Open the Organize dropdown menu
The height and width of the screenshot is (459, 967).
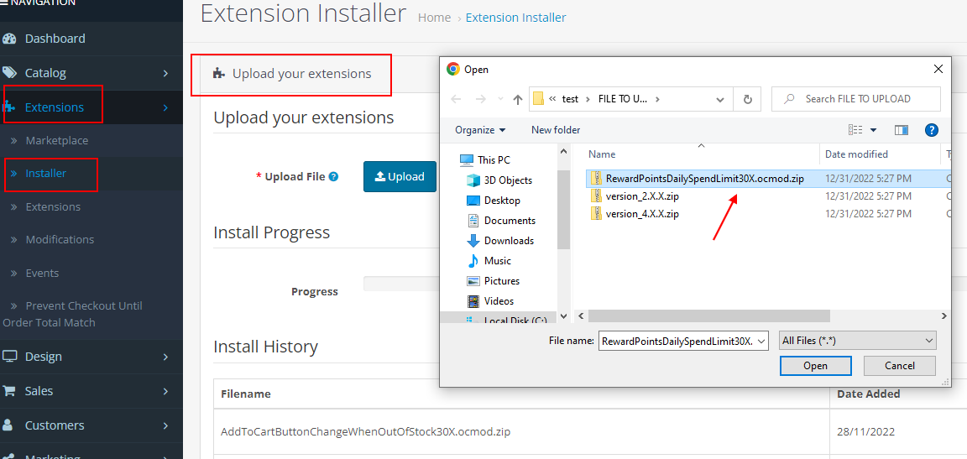point(480,130)
